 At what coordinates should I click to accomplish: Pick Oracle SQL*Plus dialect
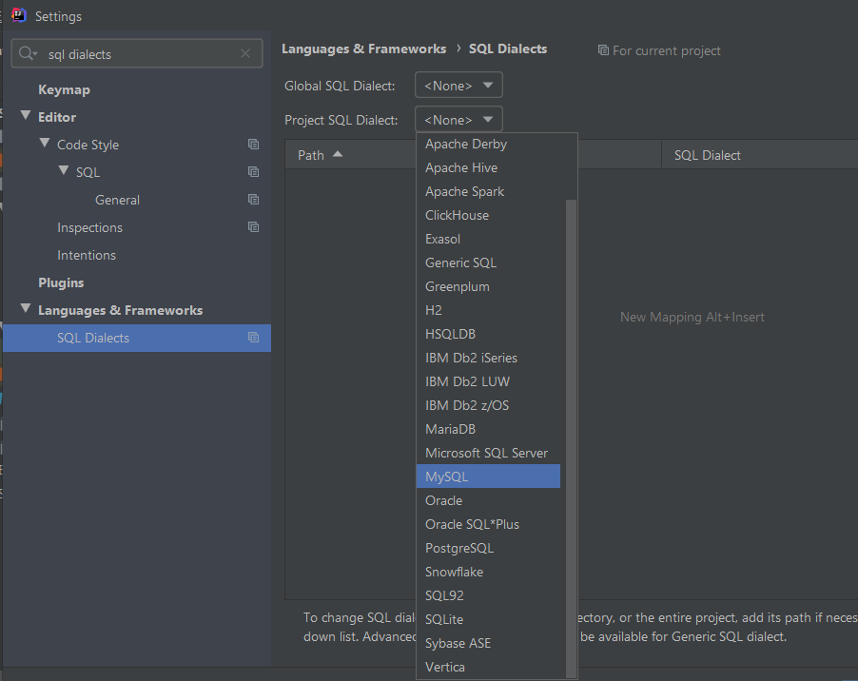pos(488,524)
